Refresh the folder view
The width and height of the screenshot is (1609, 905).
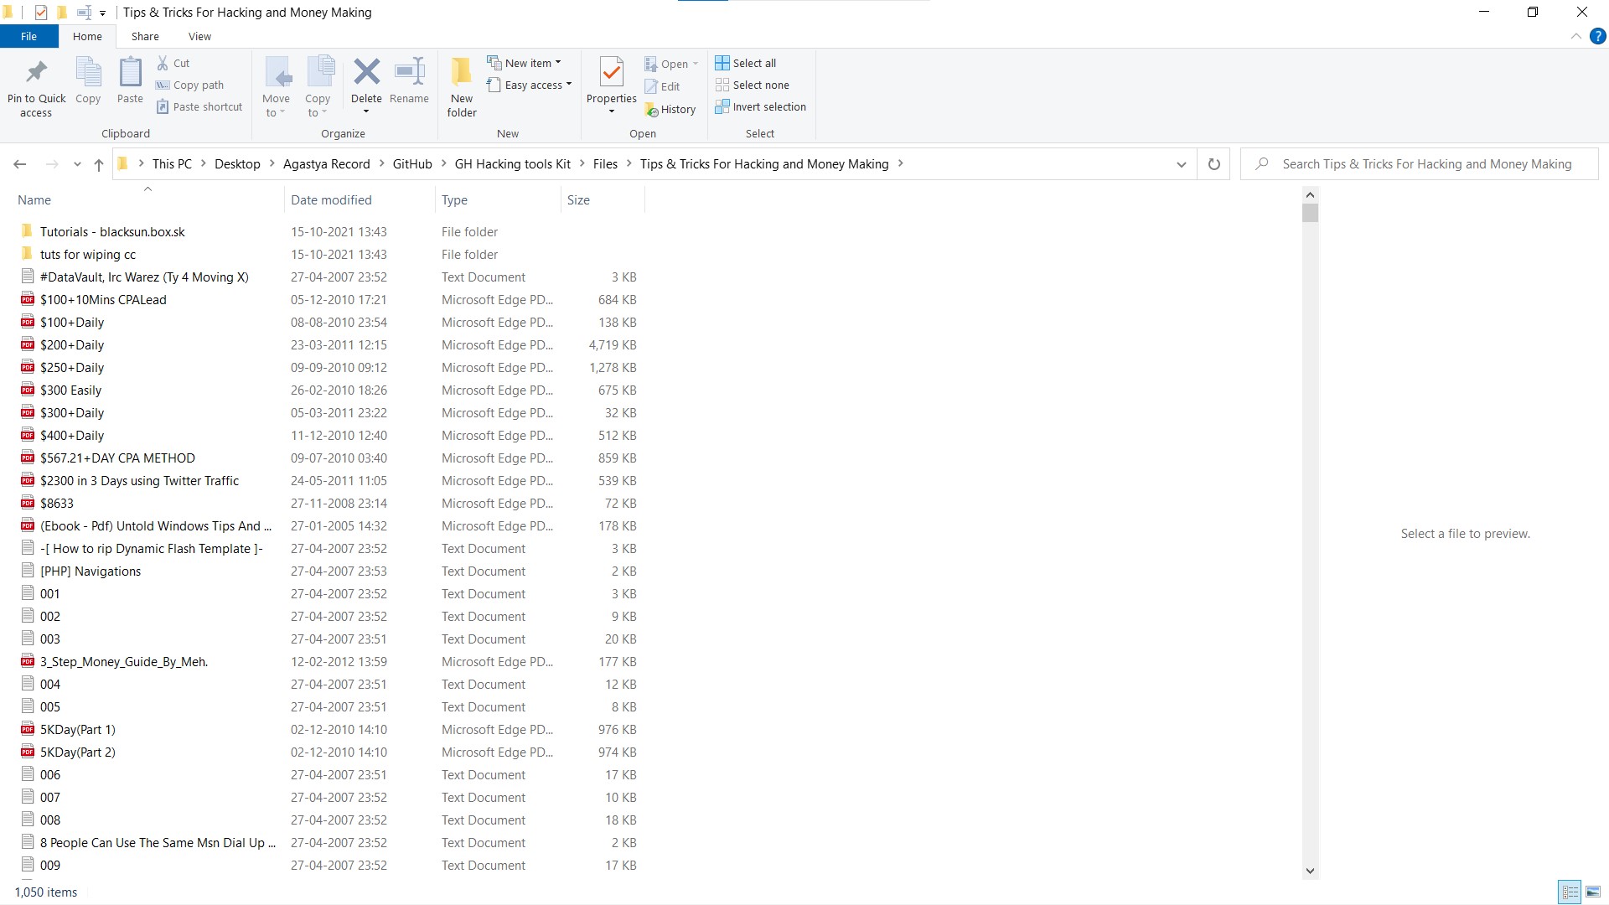coord(1213,163)
